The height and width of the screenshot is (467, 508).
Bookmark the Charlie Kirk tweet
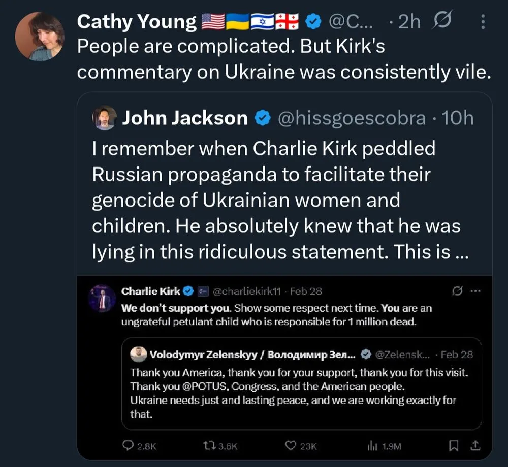[x=453, y=446]
